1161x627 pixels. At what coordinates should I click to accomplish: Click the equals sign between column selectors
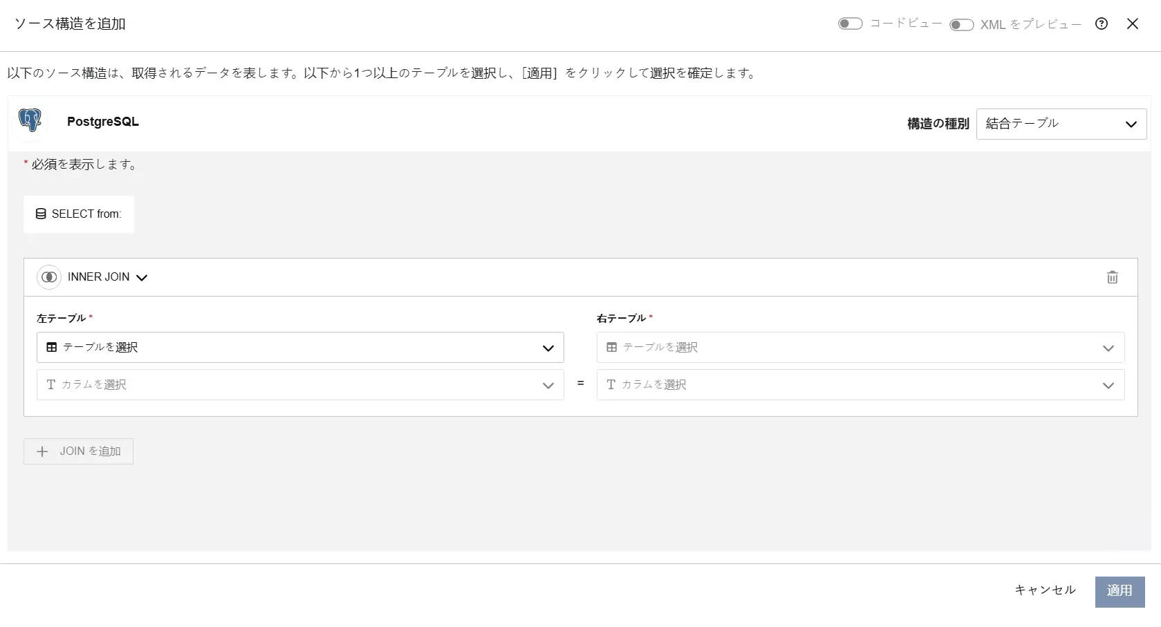[x=580, y=383]
